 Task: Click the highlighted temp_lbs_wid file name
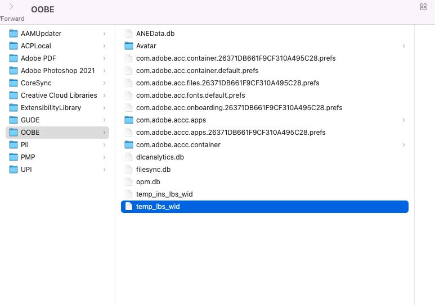[158, 207]
